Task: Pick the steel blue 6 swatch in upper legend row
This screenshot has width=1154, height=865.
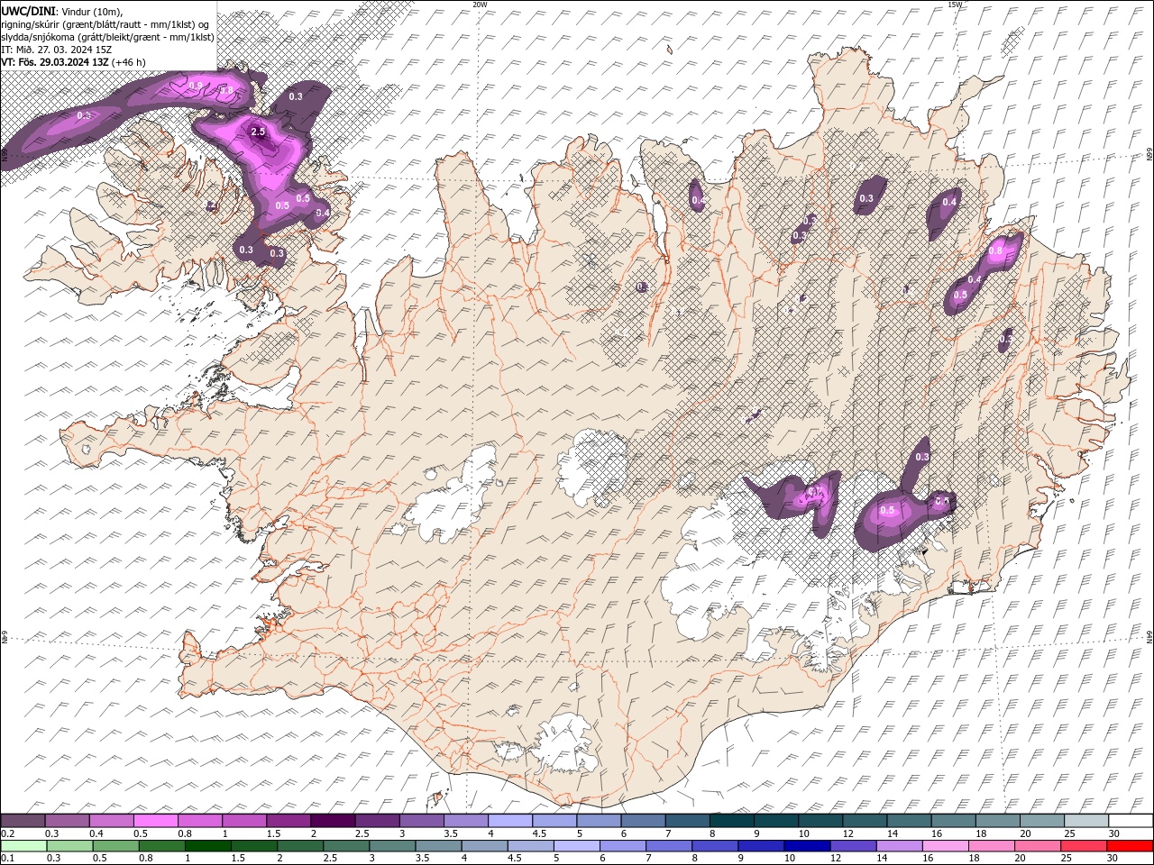Action: [643, 820]
